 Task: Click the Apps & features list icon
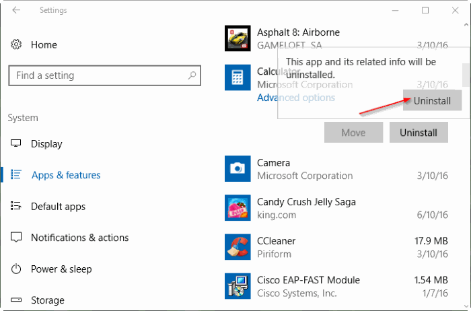coord(16,174)
